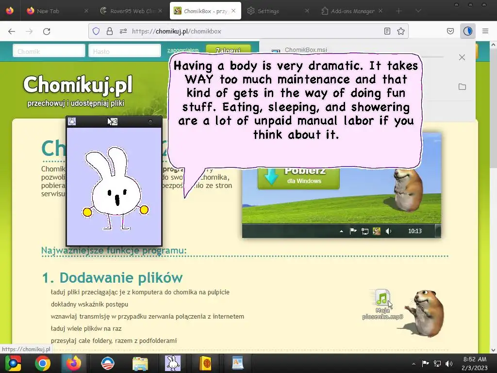Viewport: 497px width, 373px height.
Task: Click the forward navigation arrow
Action: [29, 31]
